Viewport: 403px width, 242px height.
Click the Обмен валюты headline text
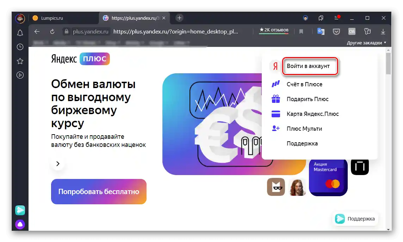(93, 104)
